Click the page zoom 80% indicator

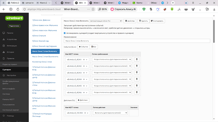[x=103, y=9]
